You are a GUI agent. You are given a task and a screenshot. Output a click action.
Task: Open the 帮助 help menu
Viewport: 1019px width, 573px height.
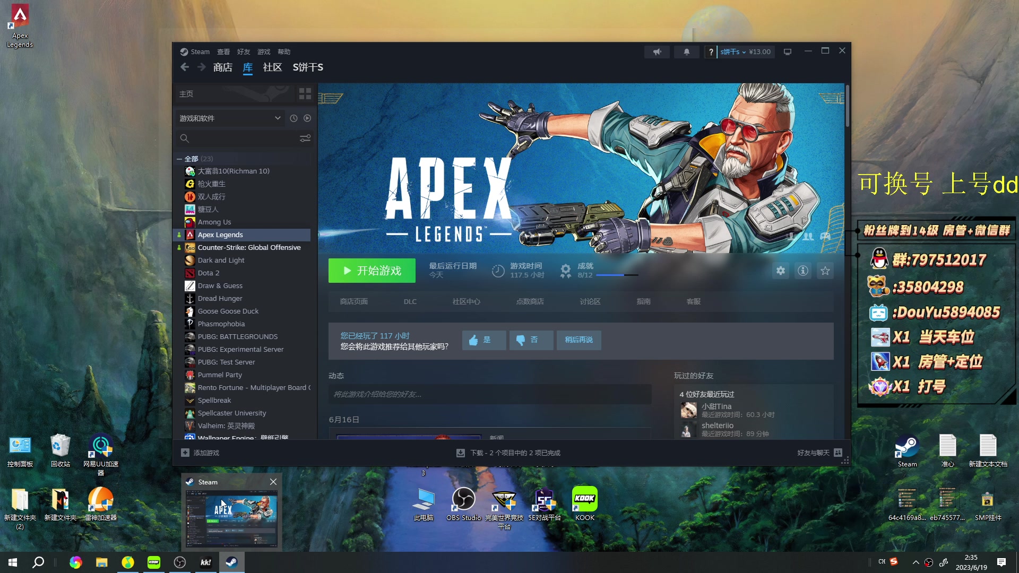tap(284, 52)
